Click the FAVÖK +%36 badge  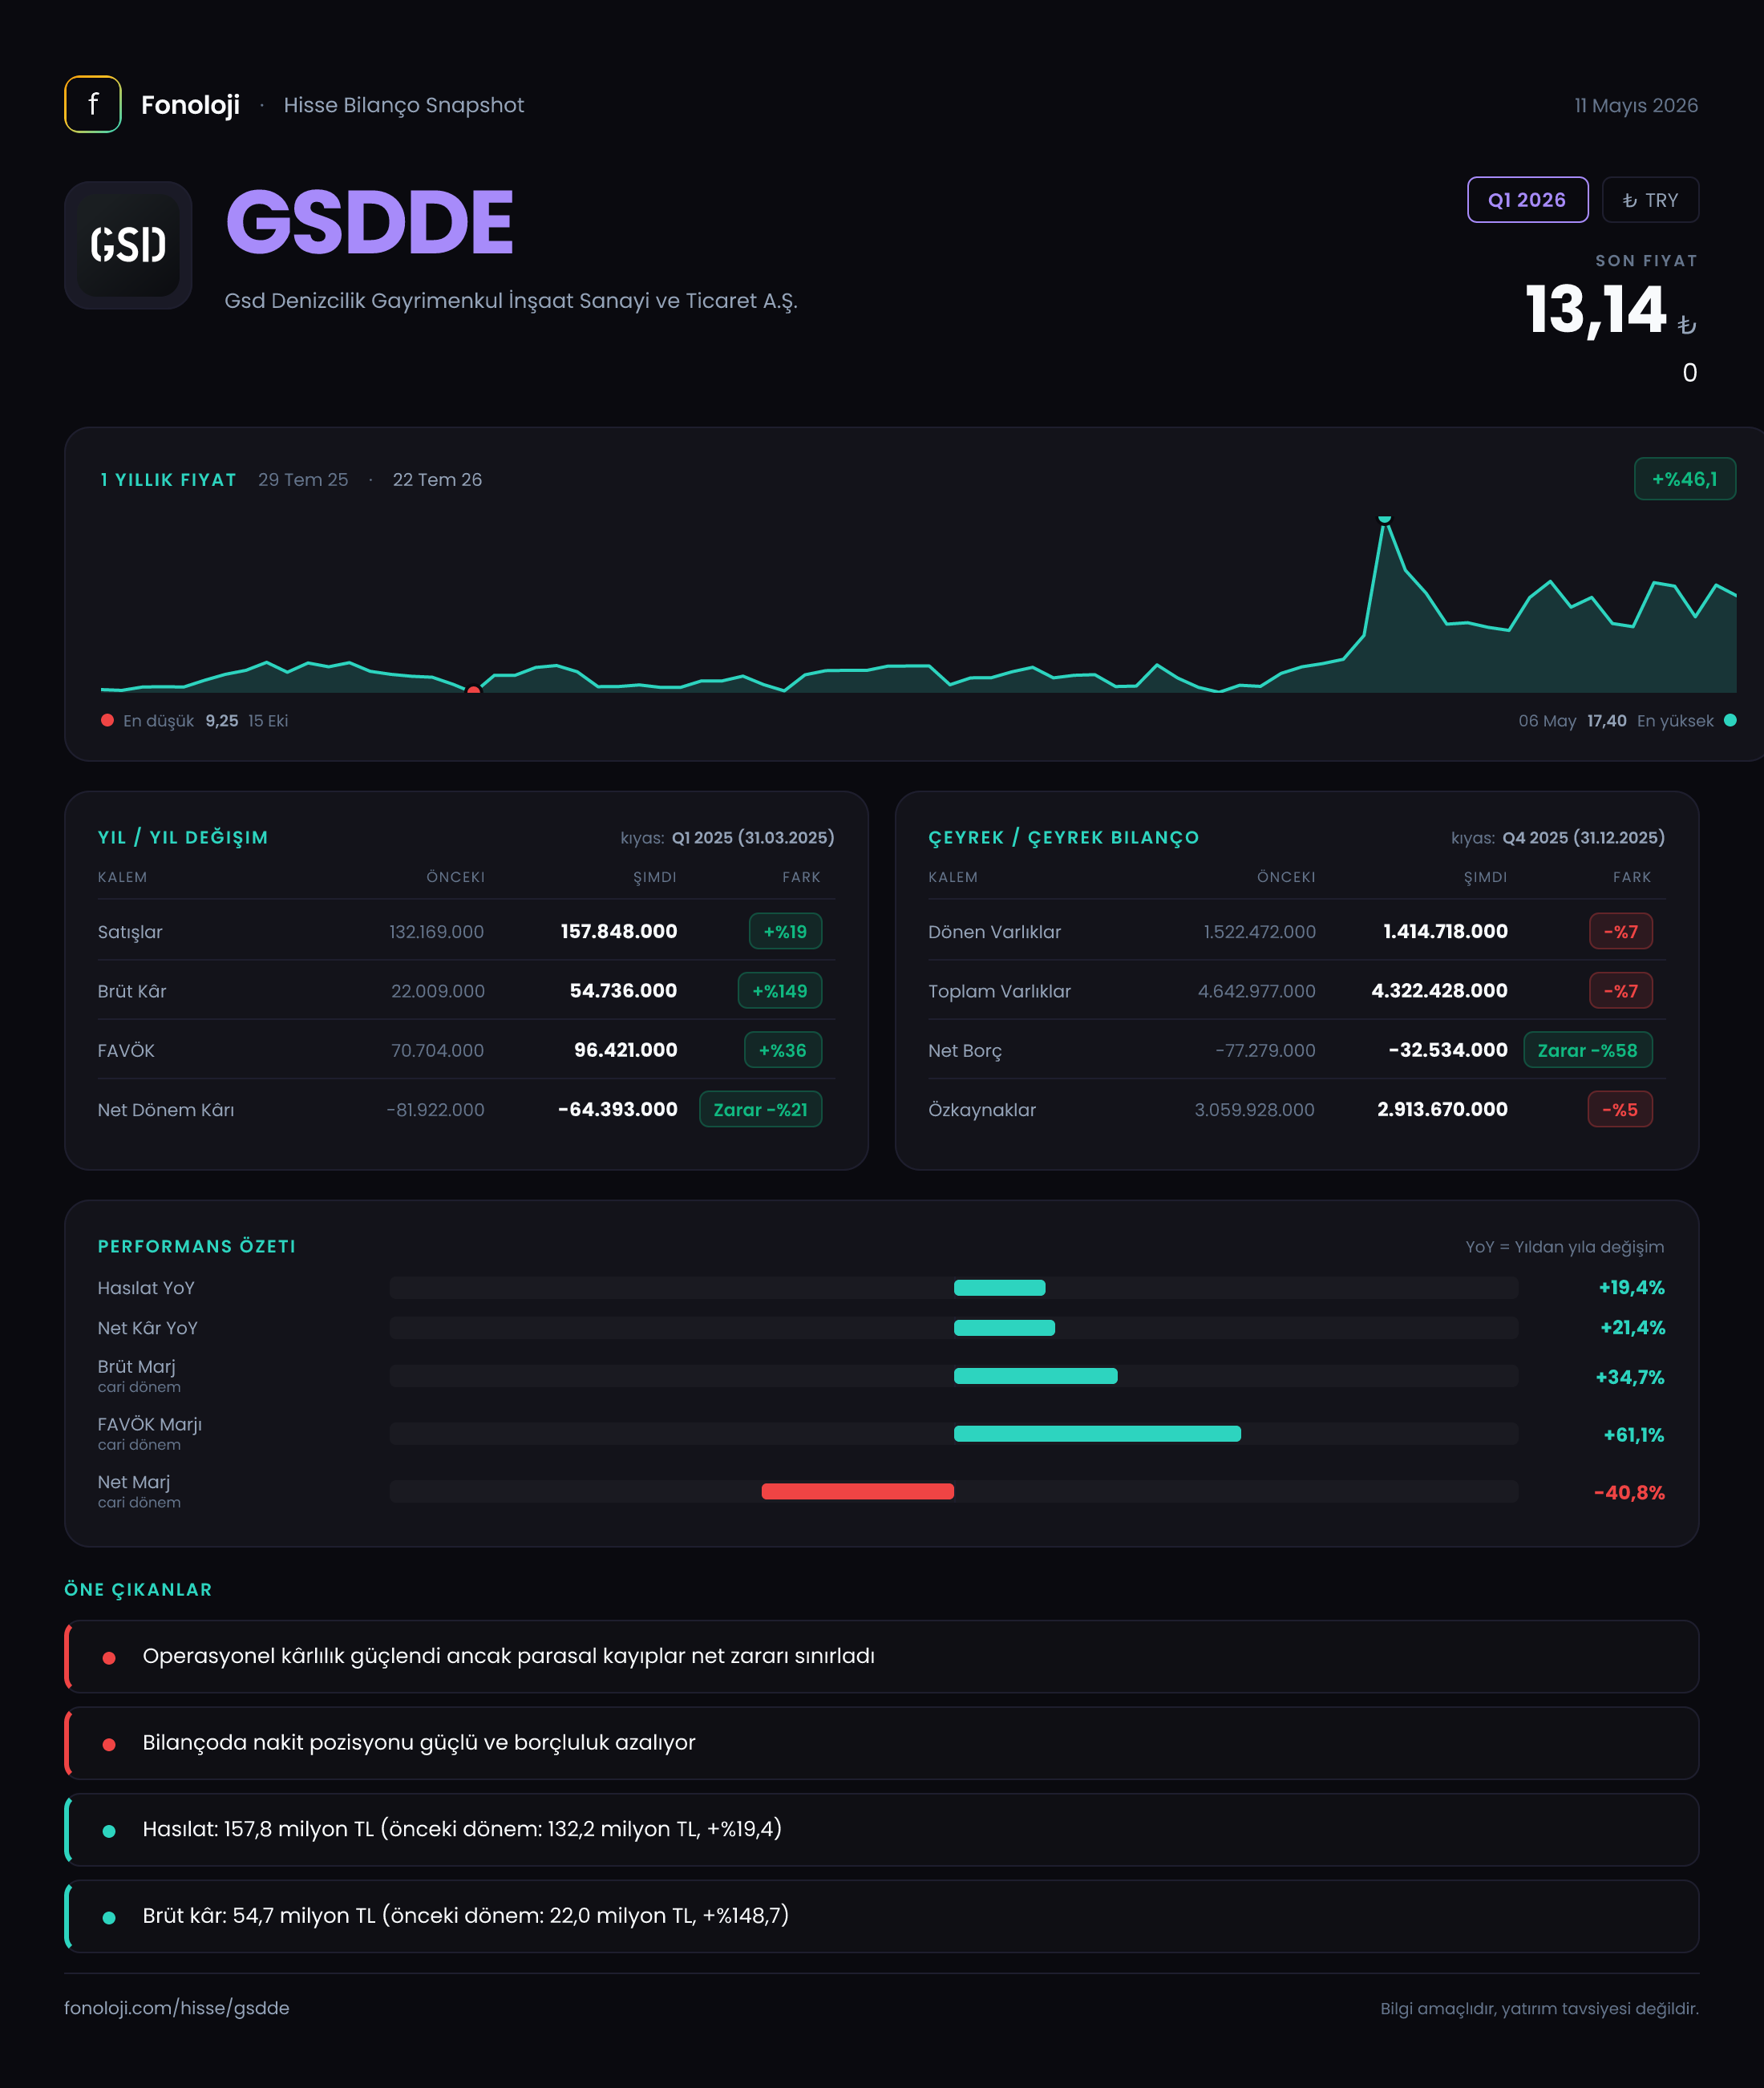[x=783, y=1050]
